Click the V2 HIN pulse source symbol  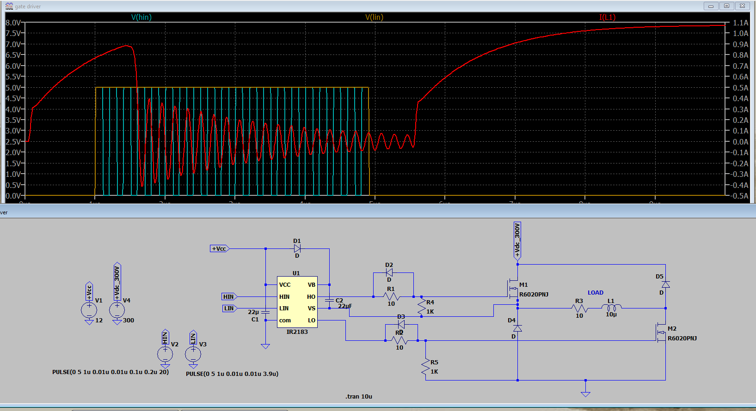165,354
